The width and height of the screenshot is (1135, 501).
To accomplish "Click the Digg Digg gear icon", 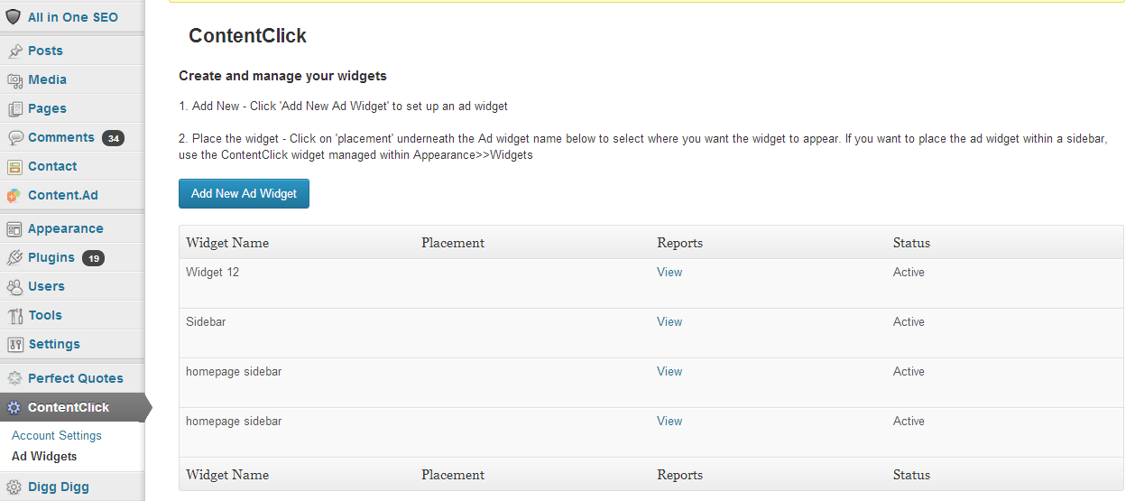I will click(x=14, y=487).
